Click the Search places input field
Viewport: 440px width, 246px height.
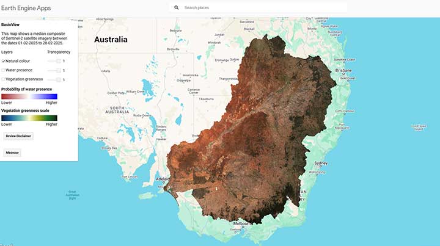257,8
